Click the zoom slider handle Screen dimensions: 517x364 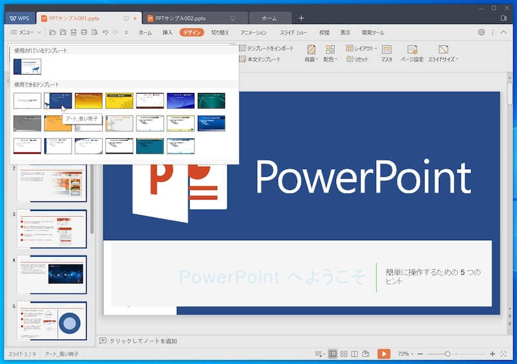(x=447, y=354)
